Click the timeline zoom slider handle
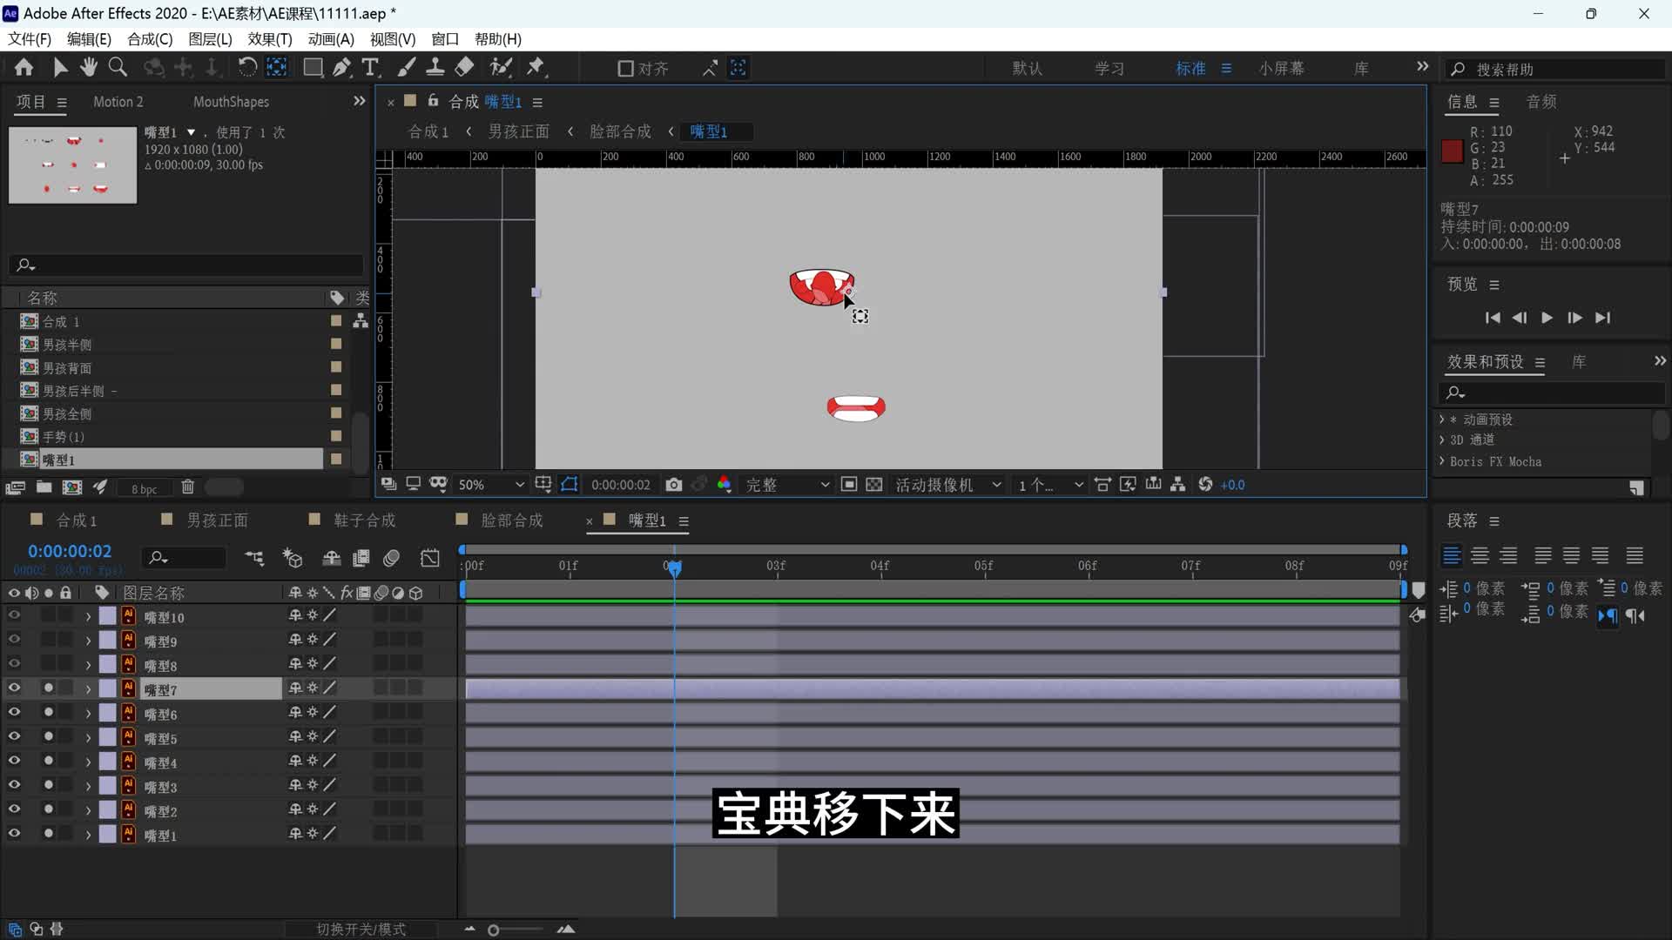The image size is (1672, 940). tap(494, 930)
